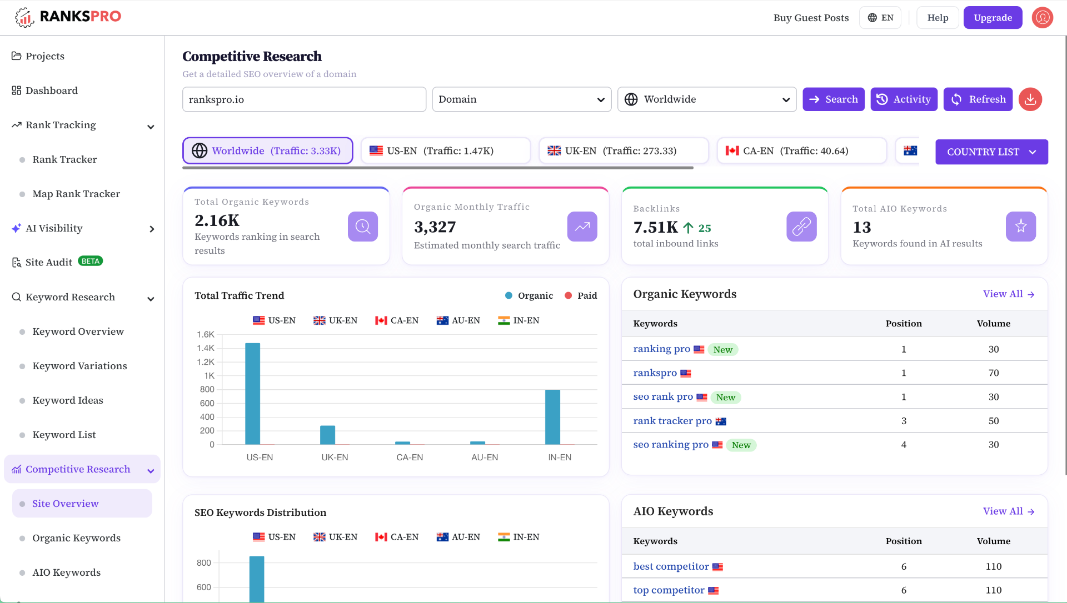Click the RanksPro logo
Viewport: 1067px width, 603px height.
[x=68, y=17]
